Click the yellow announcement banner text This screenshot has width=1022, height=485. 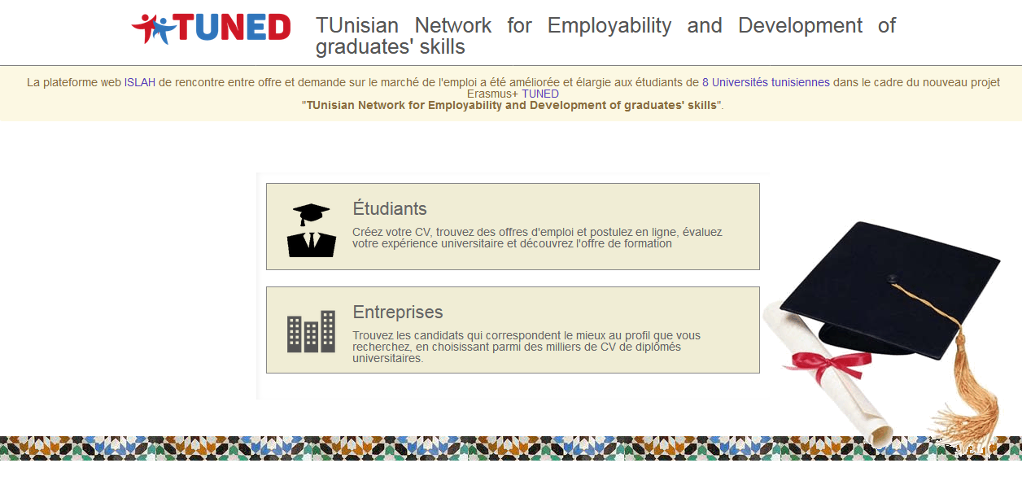(513, 94)
